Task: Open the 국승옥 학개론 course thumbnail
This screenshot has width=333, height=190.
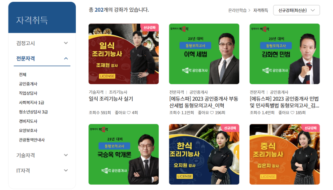Action: tap(123, 154)
